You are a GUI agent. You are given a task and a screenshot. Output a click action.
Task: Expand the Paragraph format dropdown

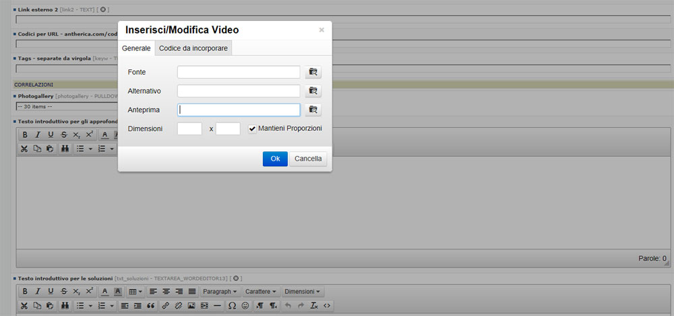(220, 292)
